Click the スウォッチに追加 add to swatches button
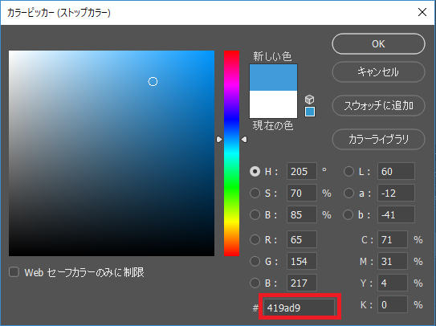 (378, 106)
